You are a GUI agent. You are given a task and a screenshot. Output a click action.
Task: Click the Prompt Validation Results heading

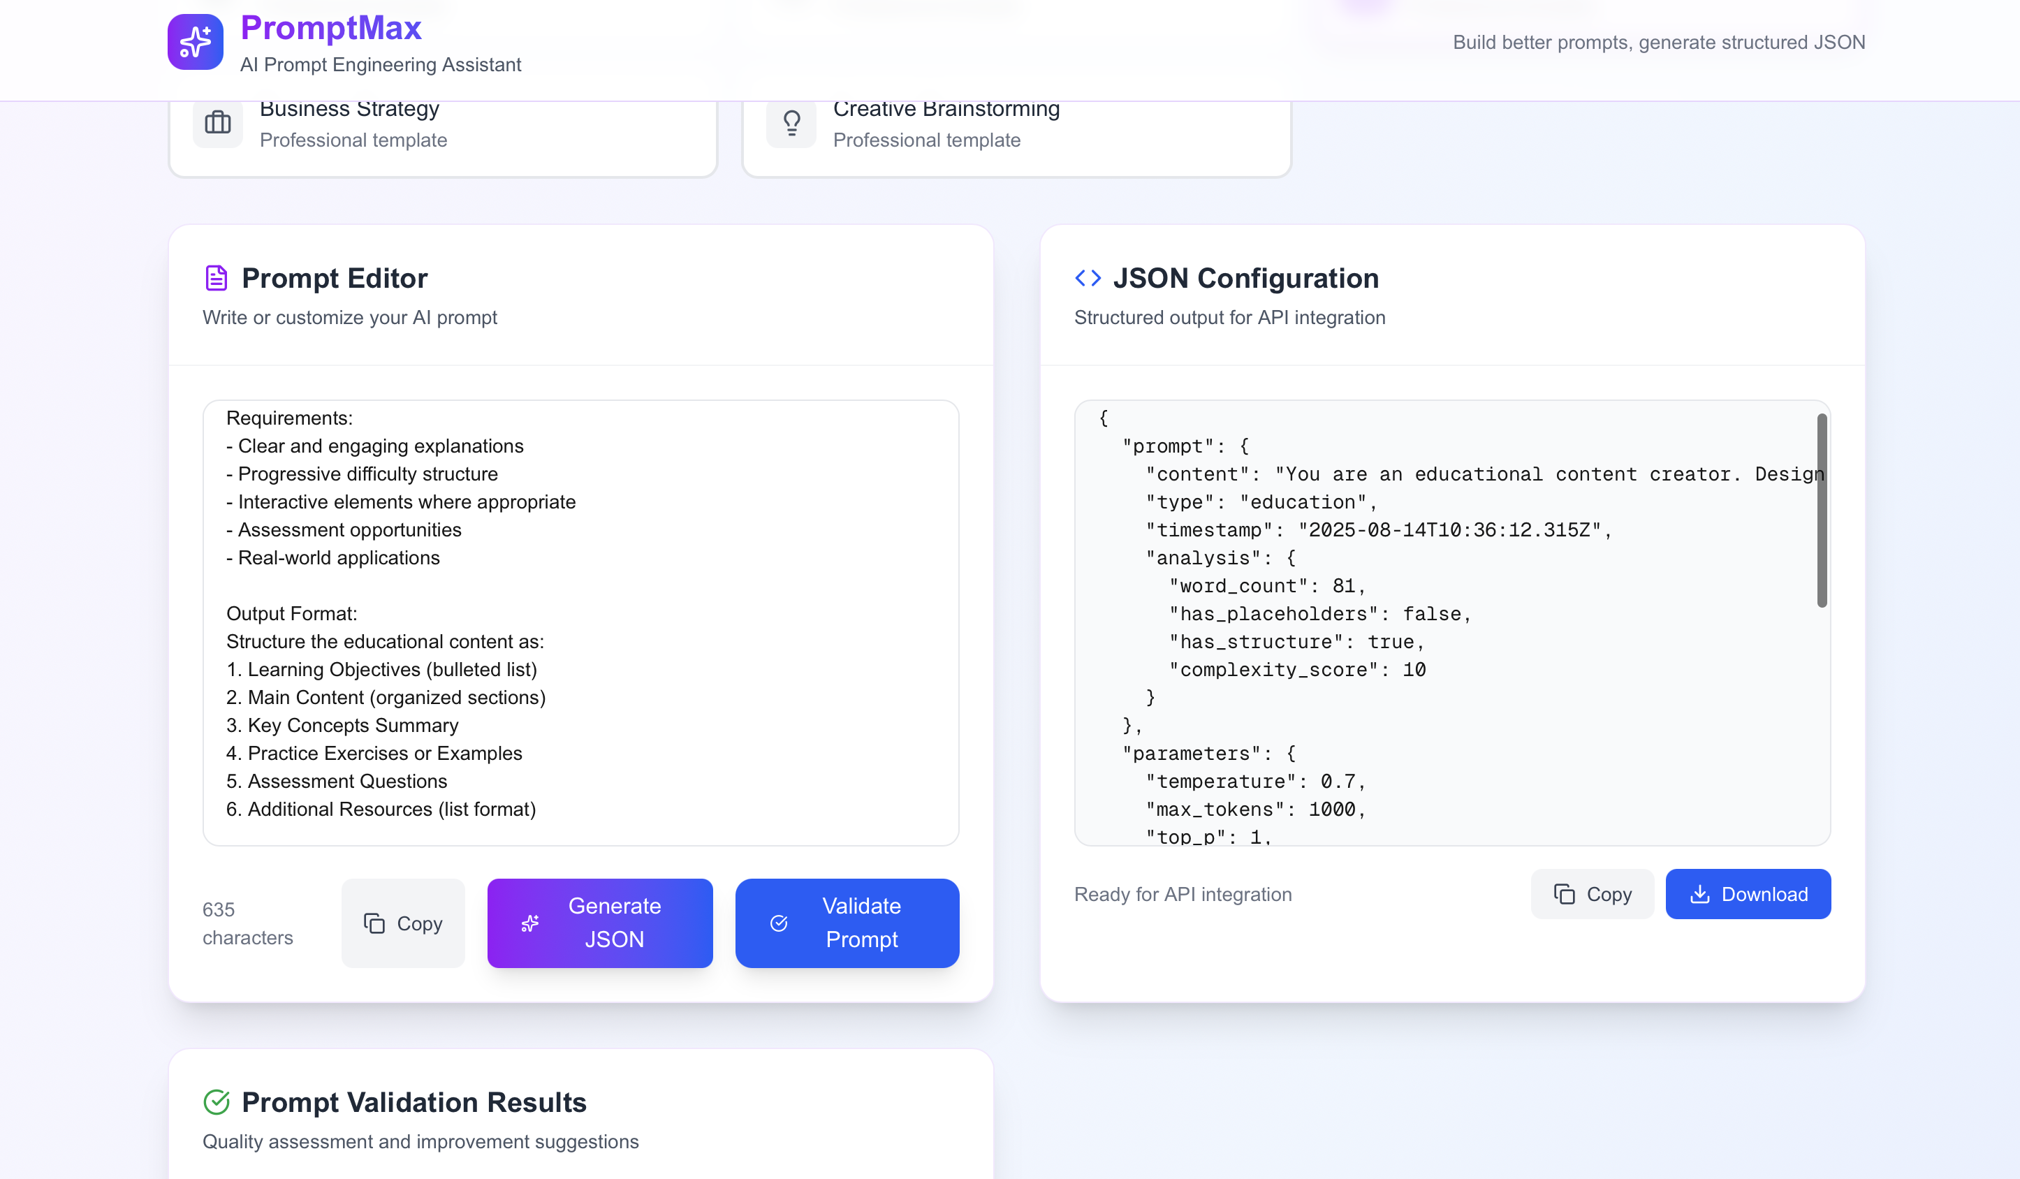(x=413, y=1102)
